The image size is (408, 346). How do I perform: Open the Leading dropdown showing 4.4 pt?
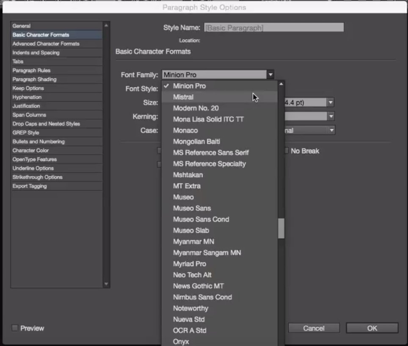(331, 102)
